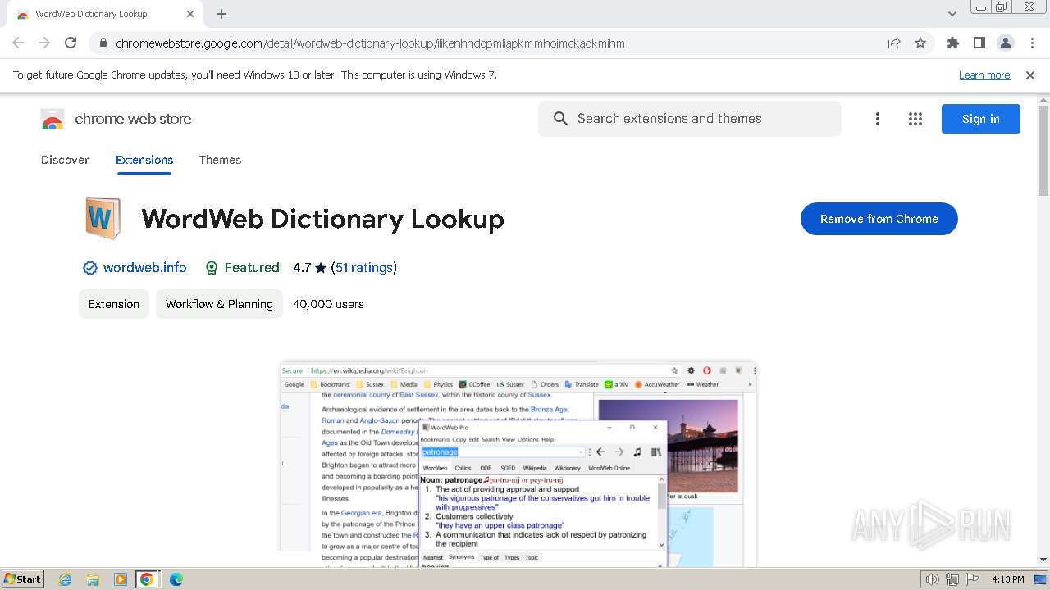Click the network tray icon
The width and height of the screenshot is (1050, 590).
point(952,579)
